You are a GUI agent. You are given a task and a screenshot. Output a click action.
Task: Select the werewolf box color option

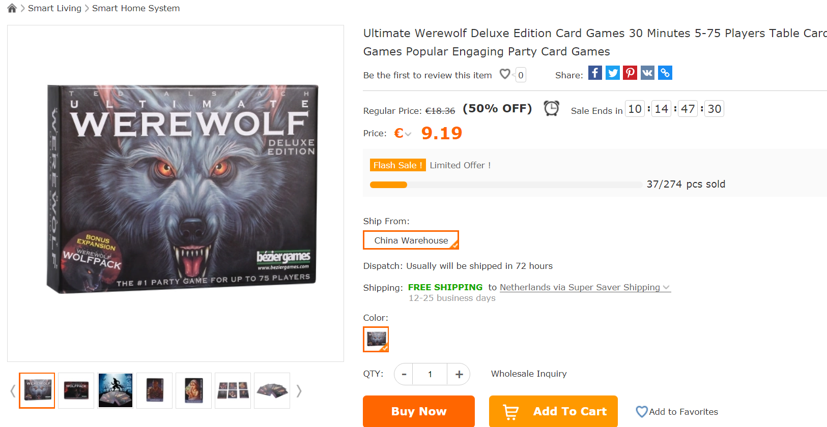coord(376,339)
